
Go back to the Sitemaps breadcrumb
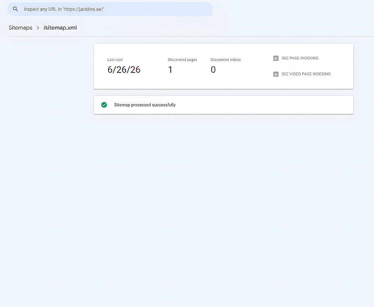point(21,28)
